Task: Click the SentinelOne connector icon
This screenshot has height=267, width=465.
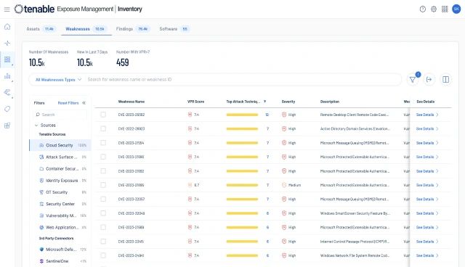Action: (x=41, y=261)
